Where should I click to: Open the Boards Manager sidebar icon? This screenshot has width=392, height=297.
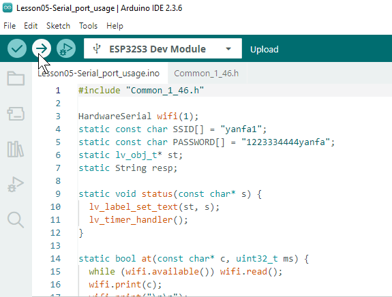click(16, 114)
